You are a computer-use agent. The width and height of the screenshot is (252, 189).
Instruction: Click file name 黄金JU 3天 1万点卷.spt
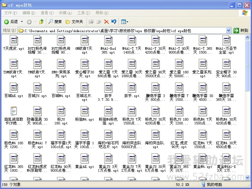pos(108,169)
